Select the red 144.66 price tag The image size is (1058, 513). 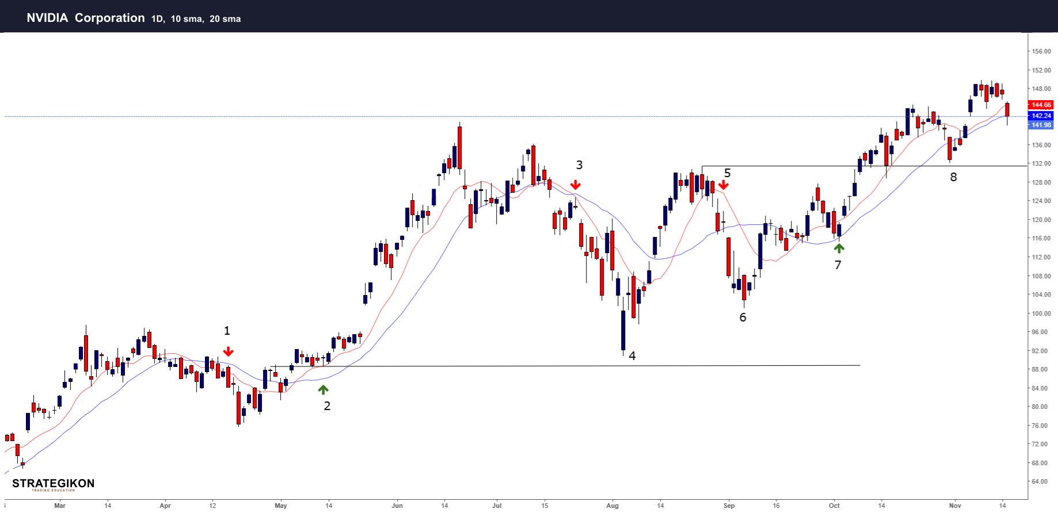click(1041, 105)
